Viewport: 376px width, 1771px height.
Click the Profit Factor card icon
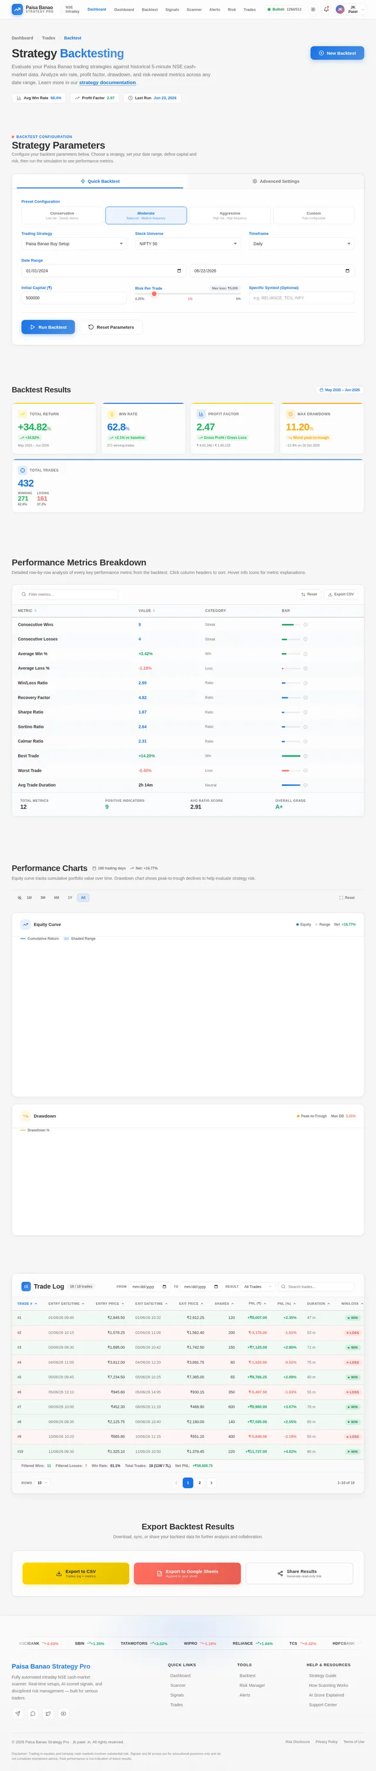[x=201, y=414]
